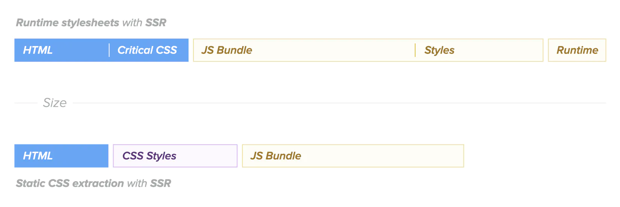This screenshot has width=620, height=207.
Task: Select the bottom row HTML block
Action: click(x=61, y=156)
